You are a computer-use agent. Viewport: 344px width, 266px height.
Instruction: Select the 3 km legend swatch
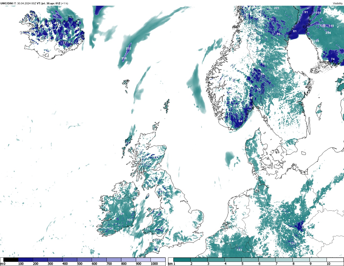[216, 260]
